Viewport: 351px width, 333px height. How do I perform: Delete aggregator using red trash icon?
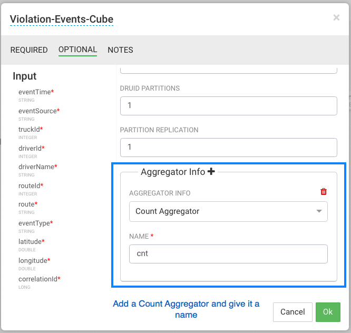point(324,192)
